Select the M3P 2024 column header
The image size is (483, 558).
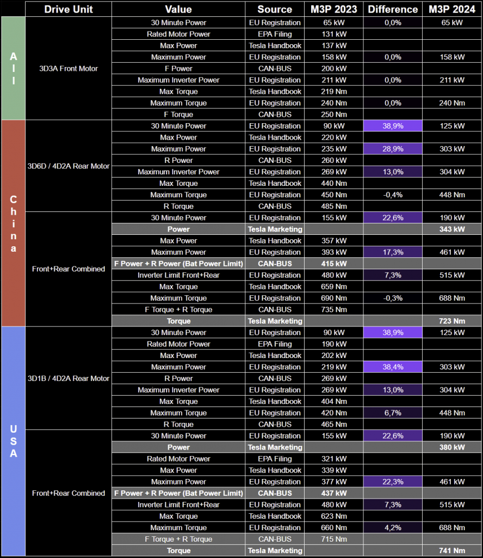[452, 9]
